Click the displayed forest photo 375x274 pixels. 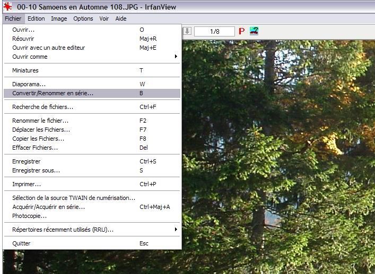click(x=278, y=157)
